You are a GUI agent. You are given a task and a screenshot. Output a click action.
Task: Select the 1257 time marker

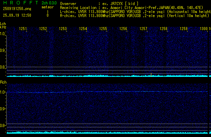click(143, 29)
